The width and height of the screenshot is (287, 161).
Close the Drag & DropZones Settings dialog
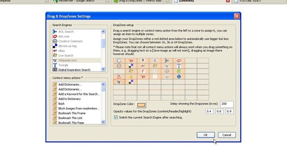[x=237, y=16]
